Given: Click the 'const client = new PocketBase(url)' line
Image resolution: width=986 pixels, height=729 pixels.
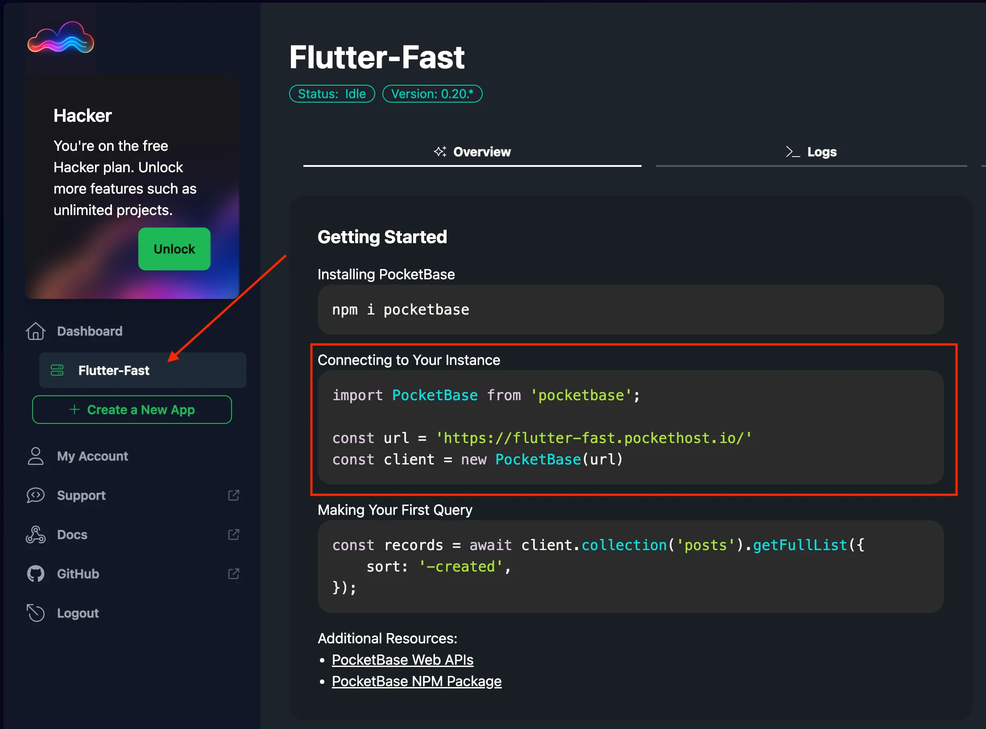Looking at the screenshot, I should click(477, 460).
